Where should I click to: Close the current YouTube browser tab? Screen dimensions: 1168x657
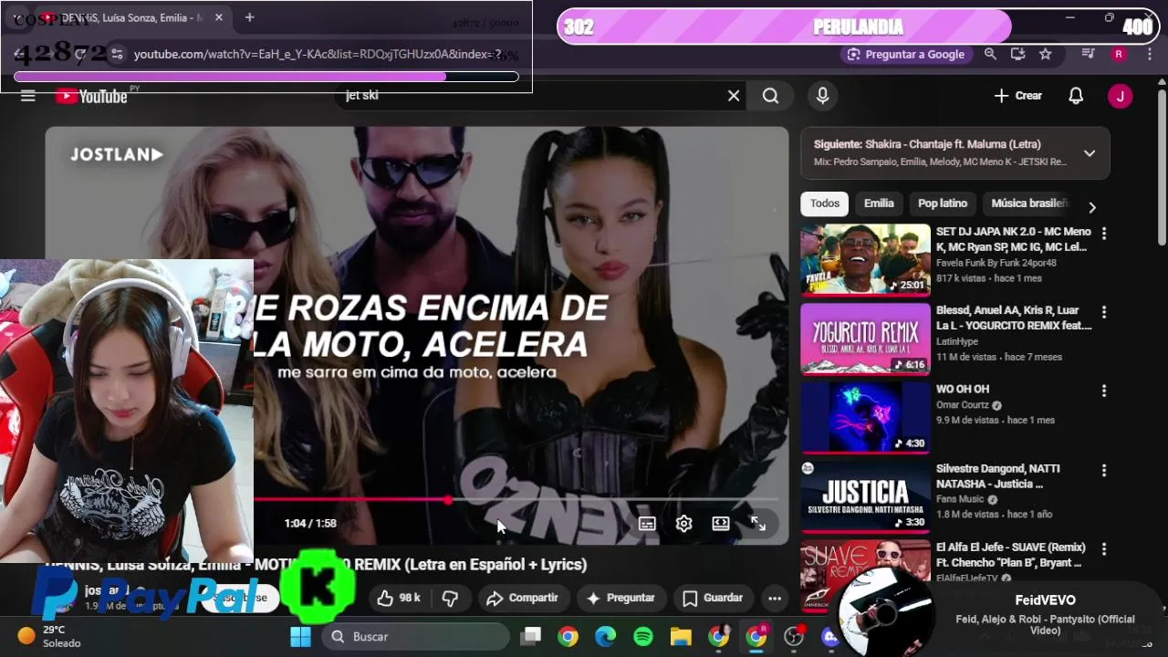[x=219, y=17]
